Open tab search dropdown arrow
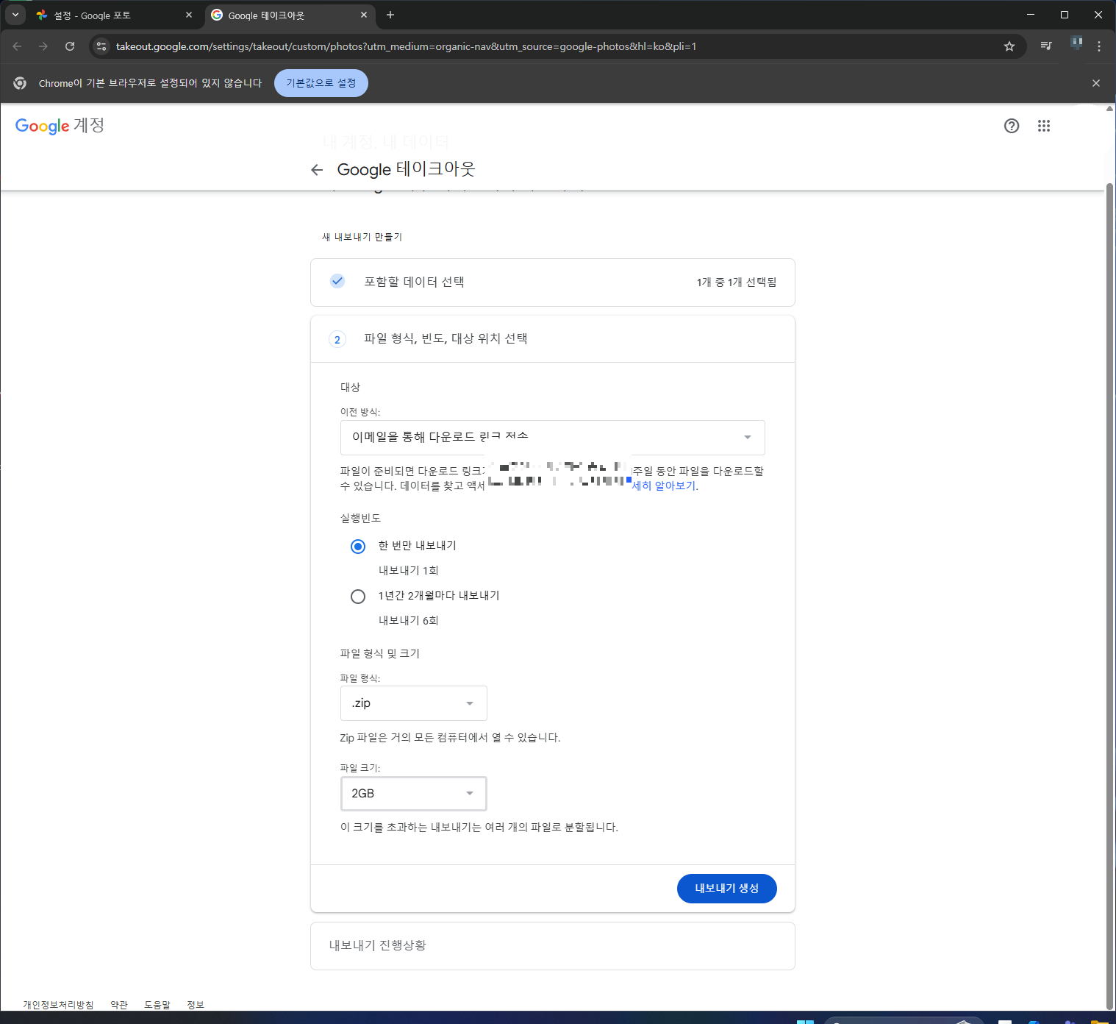 15,15
